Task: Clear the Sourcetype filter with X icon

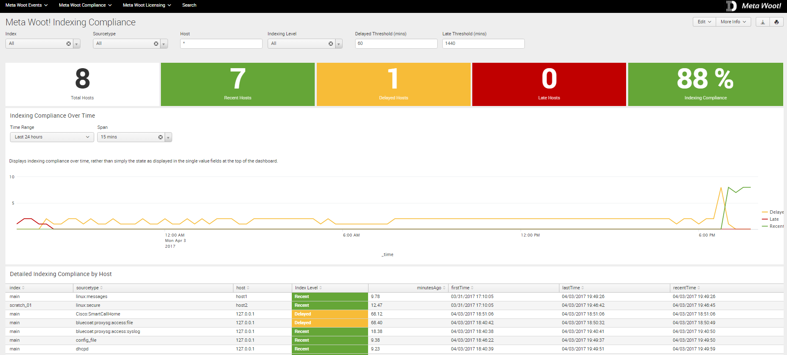Action: [156, 44]
